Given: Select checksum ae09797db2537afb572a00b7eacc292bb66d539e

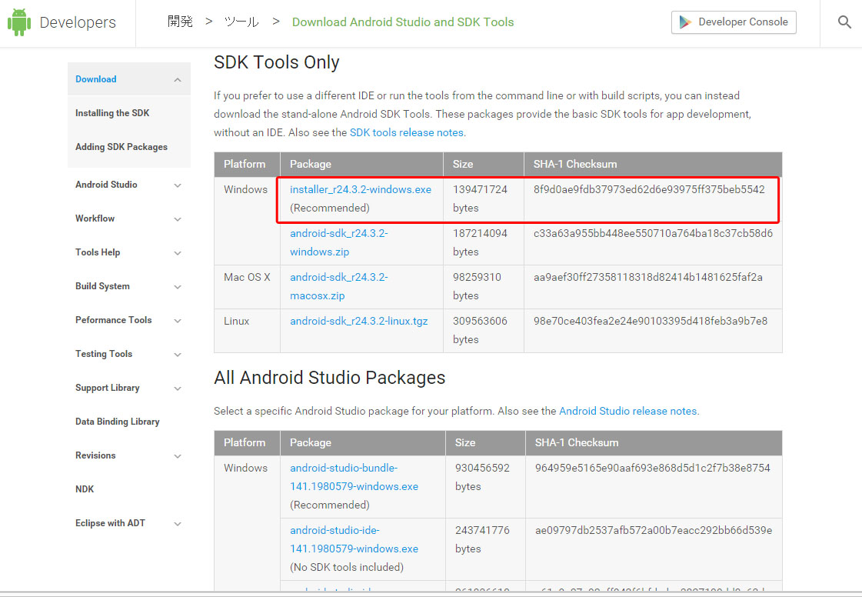Looking at the screenshot, I should [653, 530].
